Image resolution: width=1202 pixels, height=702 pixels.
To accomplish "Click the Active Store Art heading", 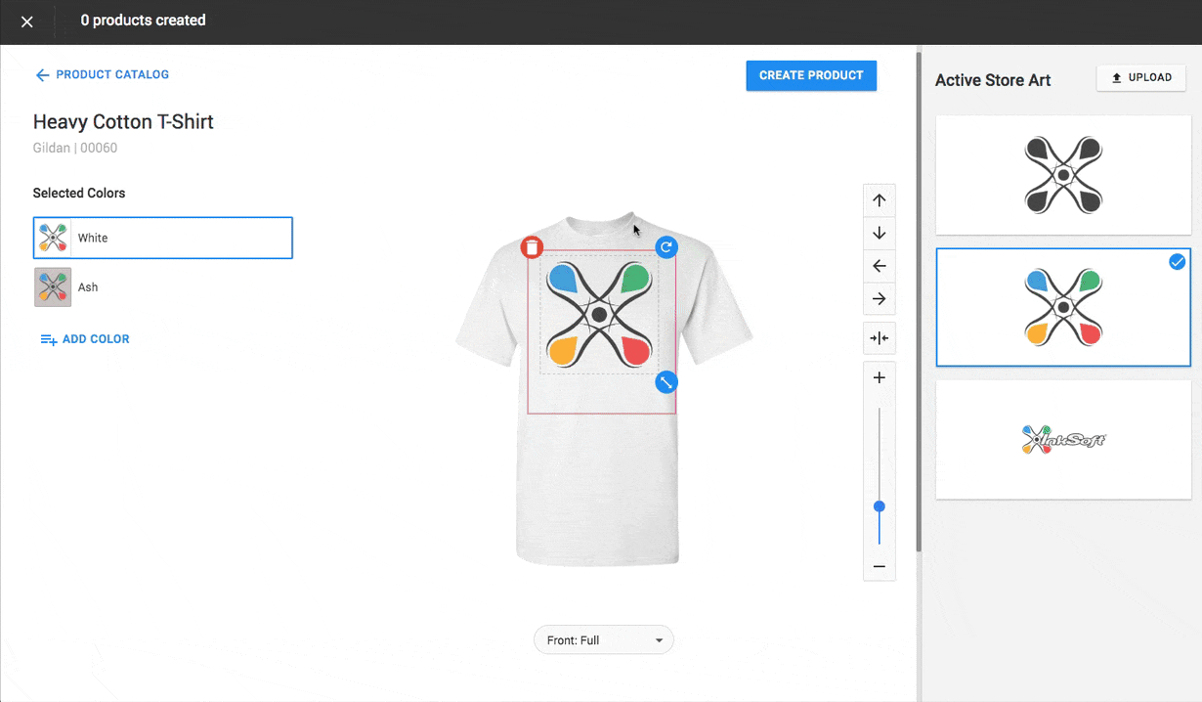I will coord(993,80).
